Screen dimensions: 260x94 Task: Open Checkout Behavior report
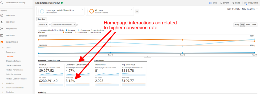click(13, 66)
